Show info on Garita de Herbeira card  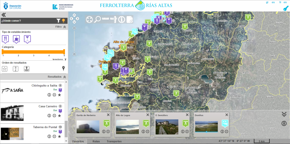coord(104,131)
